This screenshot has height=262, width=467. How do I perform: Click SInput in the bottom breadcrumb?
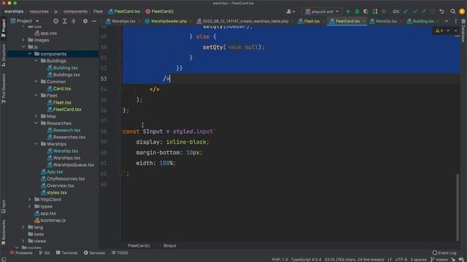(x=169, y=246)
